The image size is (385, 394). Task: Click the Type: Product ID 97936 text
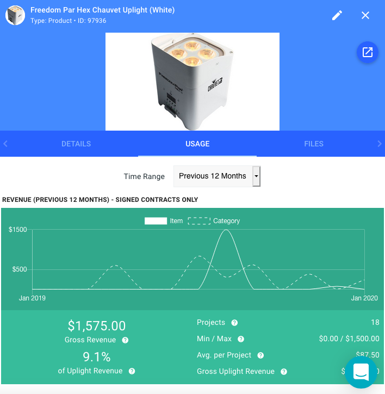point(69,21)
